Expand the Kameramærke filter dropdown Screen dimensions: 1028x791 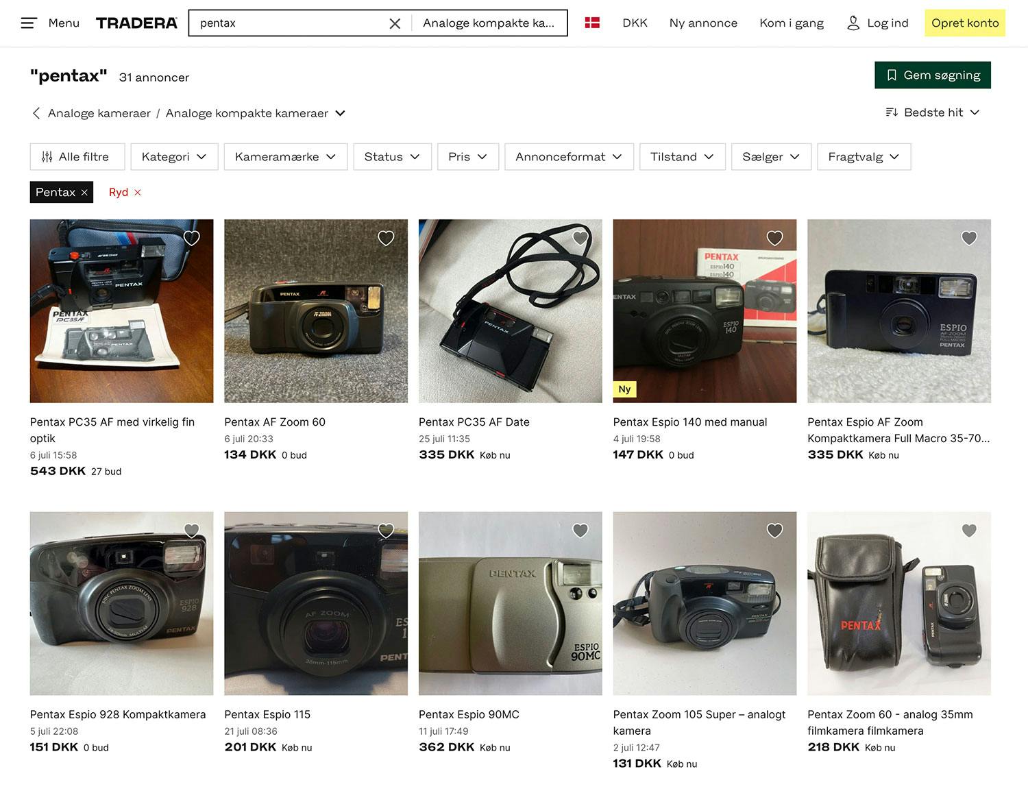285,157
